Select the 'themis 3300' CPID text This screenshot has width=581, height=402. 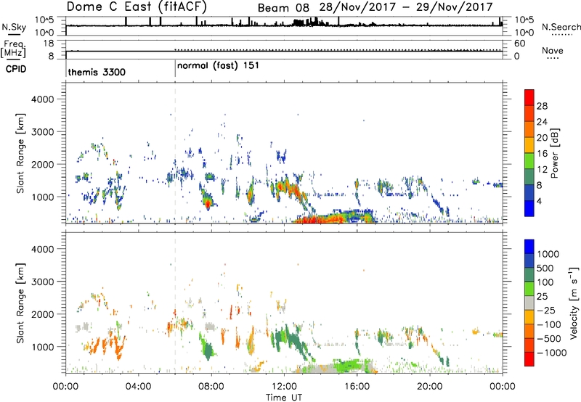[x=97, y=72]
